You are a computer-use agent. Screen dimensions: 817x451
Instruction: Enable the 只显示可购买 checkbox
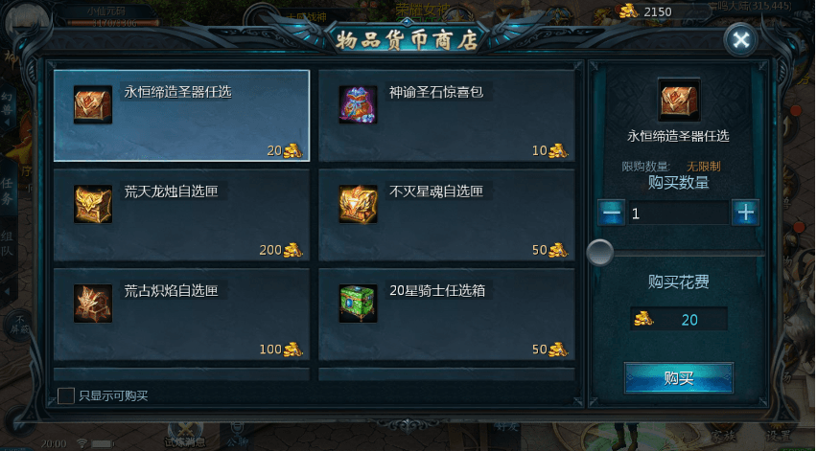(x=65, y=395)
